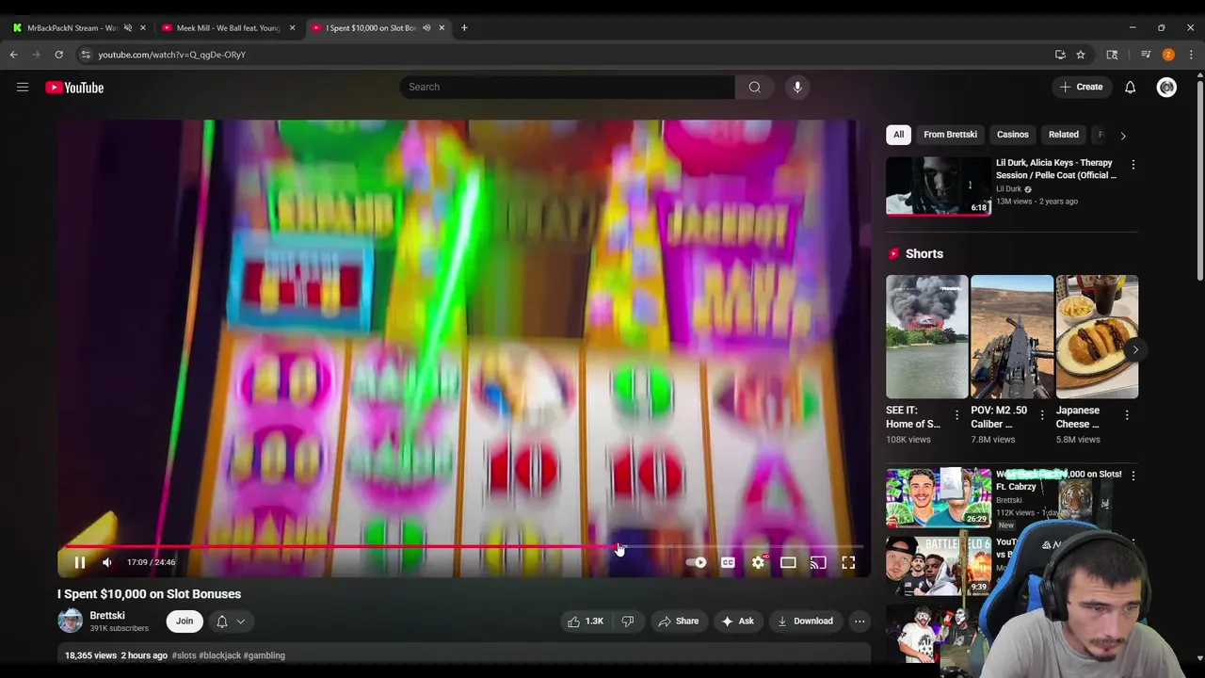Viewport: 1205px width, 678px height.
Task: Select the From Brettski chip
Action: [x=950, y=135]
